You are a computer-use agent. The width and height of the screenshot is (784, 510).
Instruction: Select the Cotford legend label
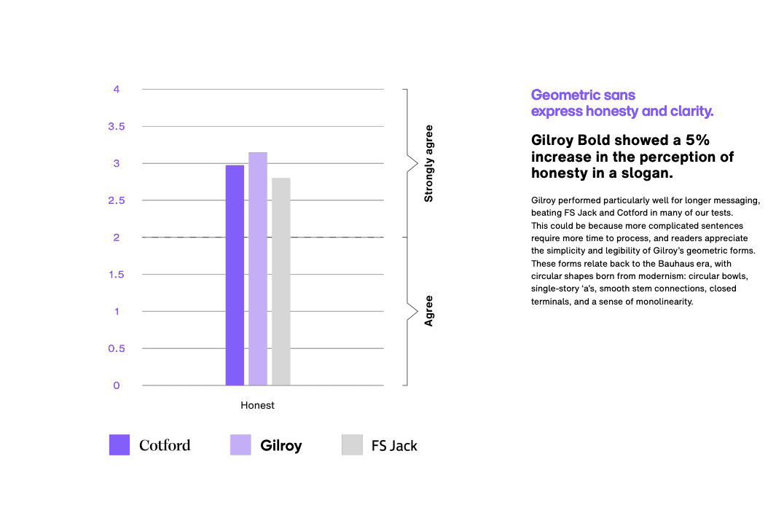(x=165, y=445)
